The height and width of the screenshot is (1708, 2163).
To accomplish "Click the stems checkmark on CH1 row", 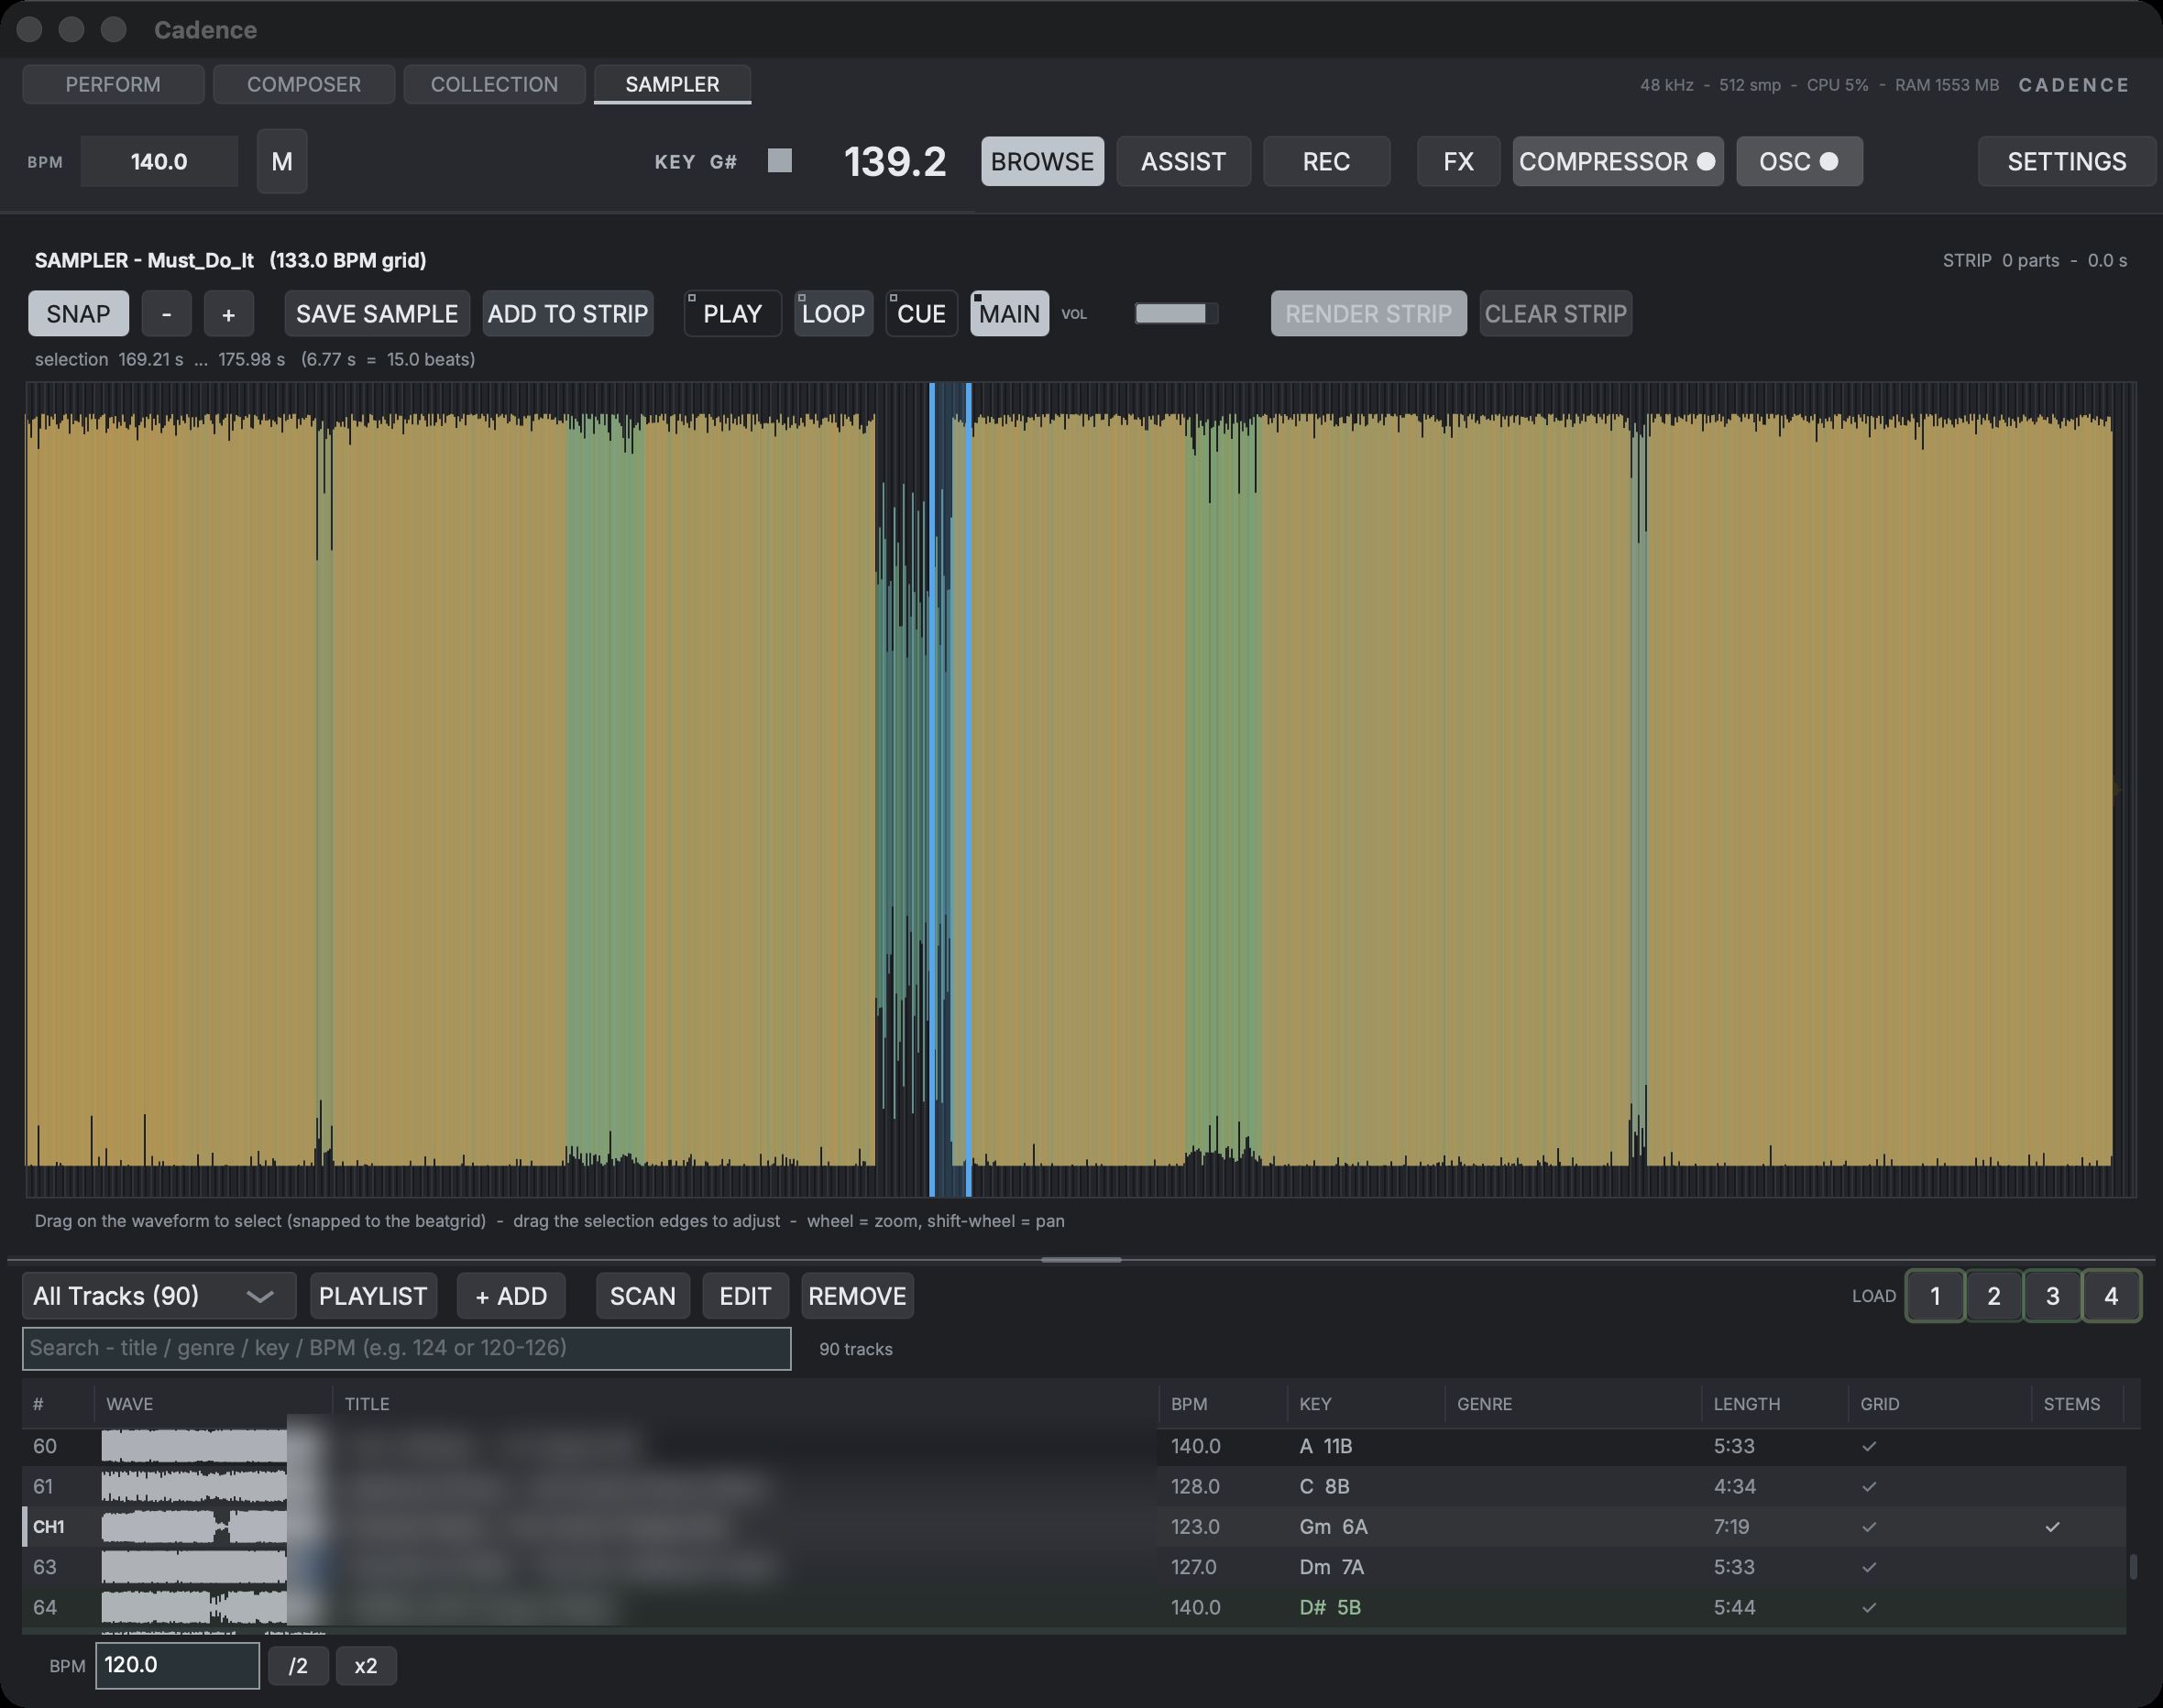I will coord(2052,1527).
